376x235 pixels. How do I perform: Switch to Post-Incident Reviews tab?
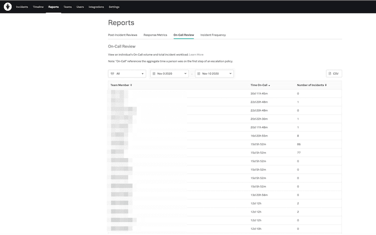click(x=123, y=35)
